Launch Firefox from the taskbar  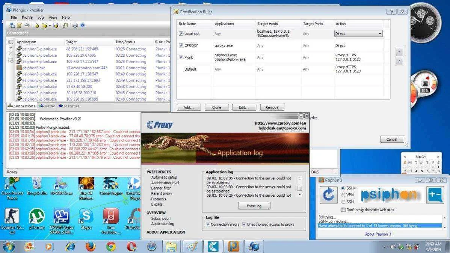point(91,246)
